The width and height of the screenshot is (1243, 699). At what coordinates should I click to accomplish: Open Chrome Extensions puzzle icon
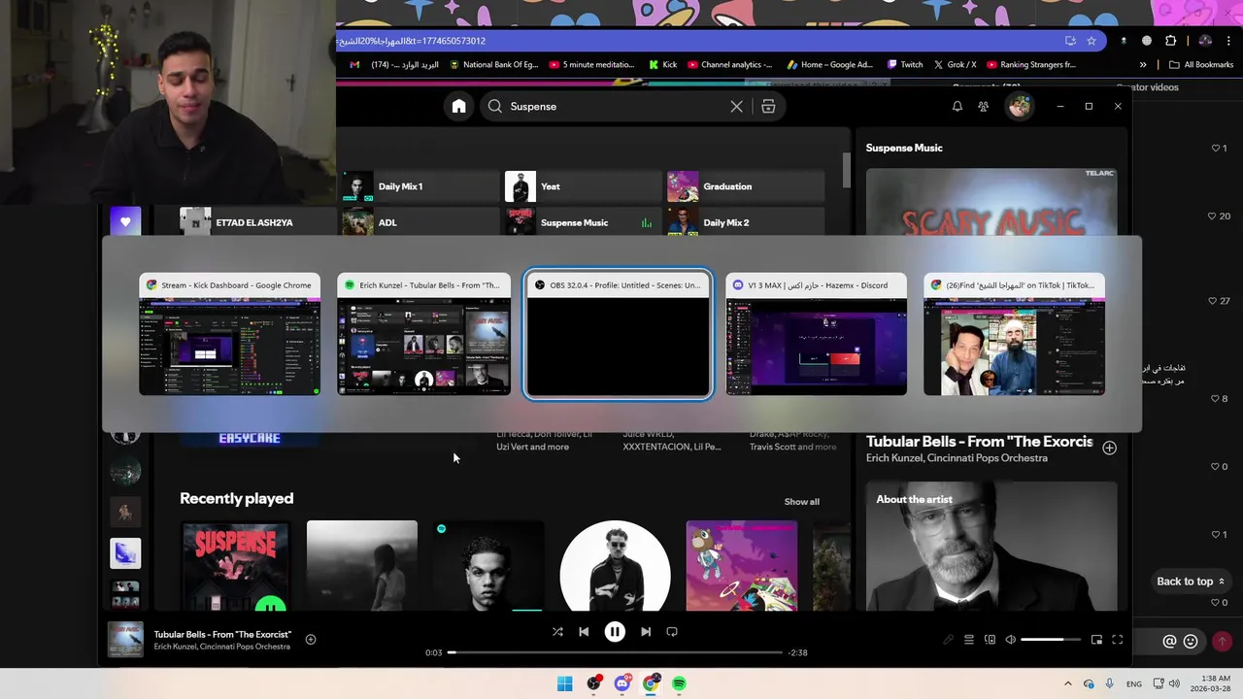coord(1170,41)
